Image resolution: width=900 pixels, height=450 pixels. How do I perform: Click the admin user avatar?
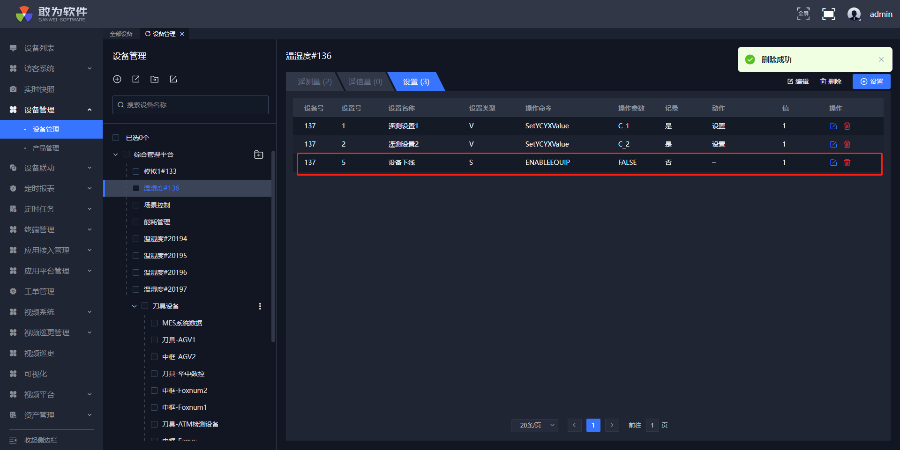click(x=854, y=14)
